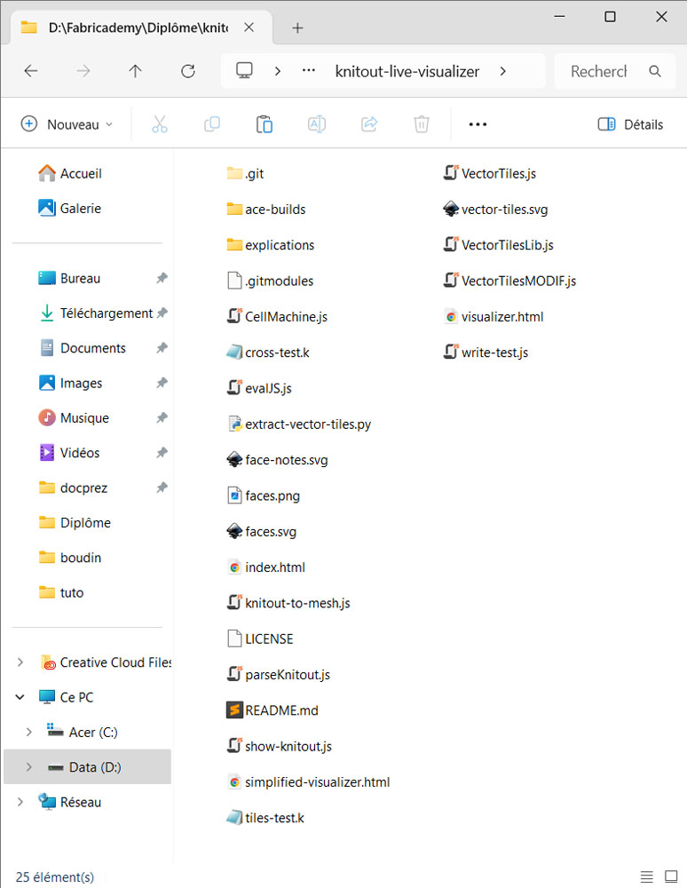687x888 pixels.
Task: Expand the Acer (C:) drive node
Action: [x=29, y=732]
